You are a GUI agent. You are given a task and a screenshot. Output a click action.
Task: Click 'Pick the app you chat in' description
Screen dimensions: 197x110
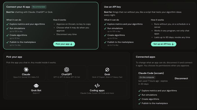(x=31, y=63)
